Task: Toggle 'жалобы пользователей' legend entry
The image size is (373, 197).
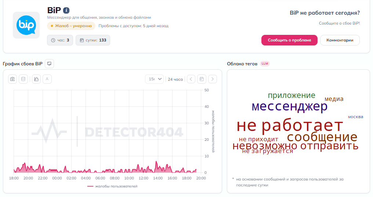Action: tap(112, 186)
